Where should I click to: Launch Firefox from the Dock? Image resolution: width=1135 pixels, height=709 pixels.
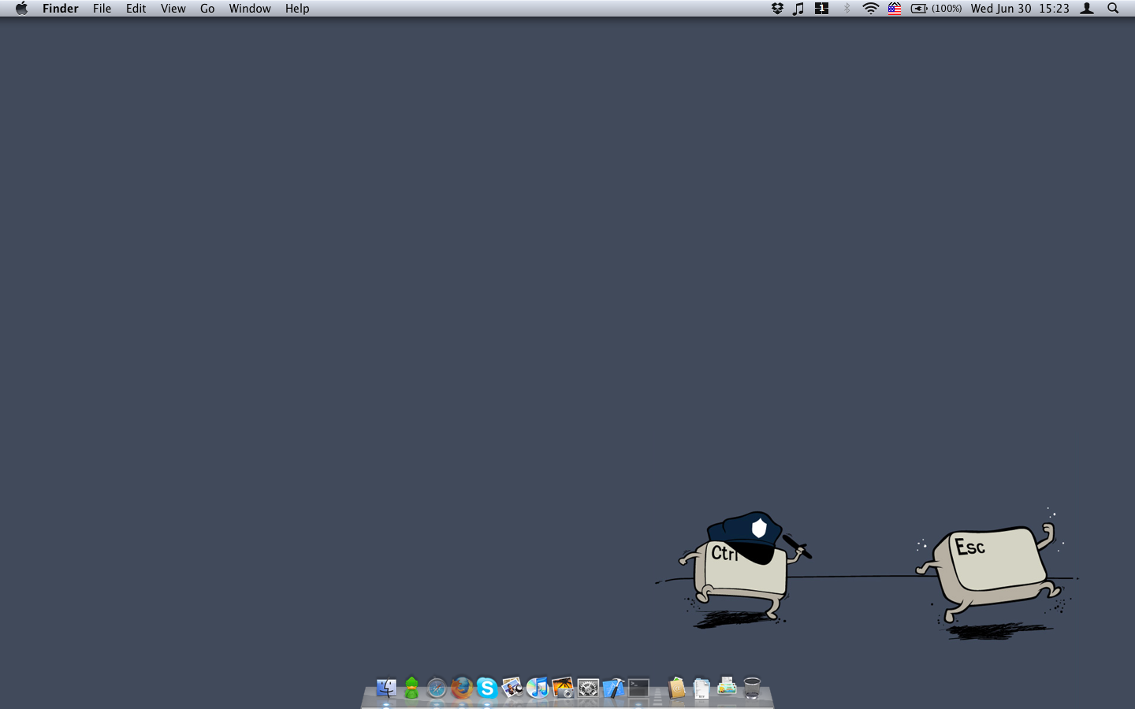(462, 688)
